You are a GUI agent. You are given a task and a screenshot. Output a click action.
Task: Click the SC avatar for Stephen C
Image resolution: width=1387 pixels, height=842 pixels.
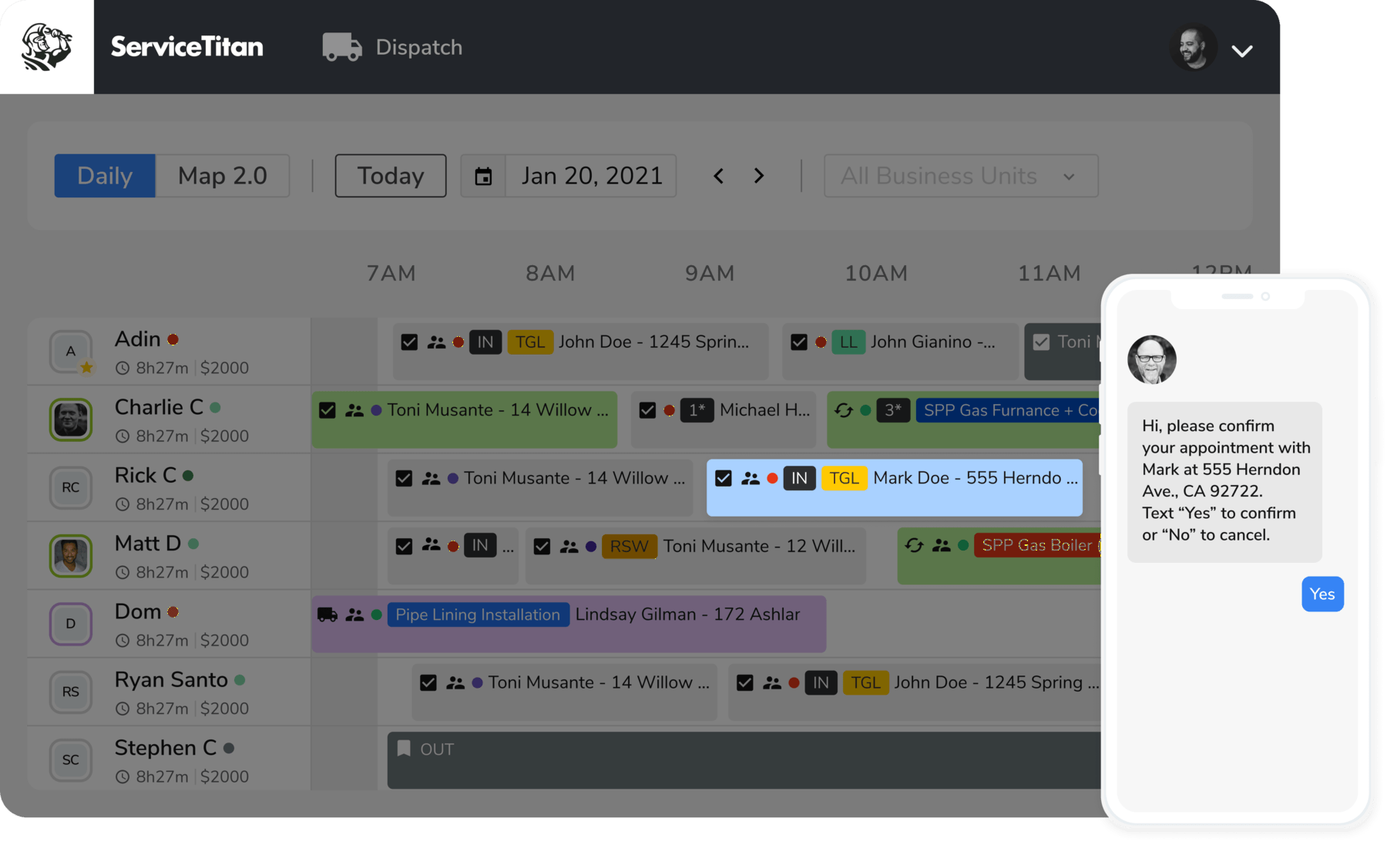[x=71, y=759]
